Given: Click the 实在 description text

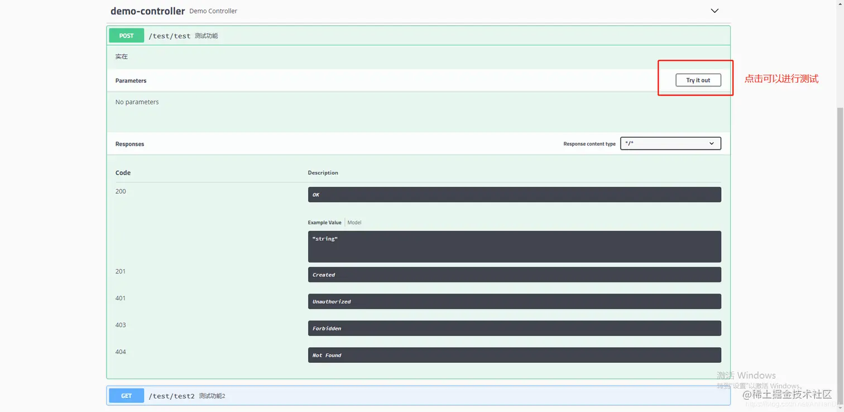Looking at the screenshot, I should 122,56.
